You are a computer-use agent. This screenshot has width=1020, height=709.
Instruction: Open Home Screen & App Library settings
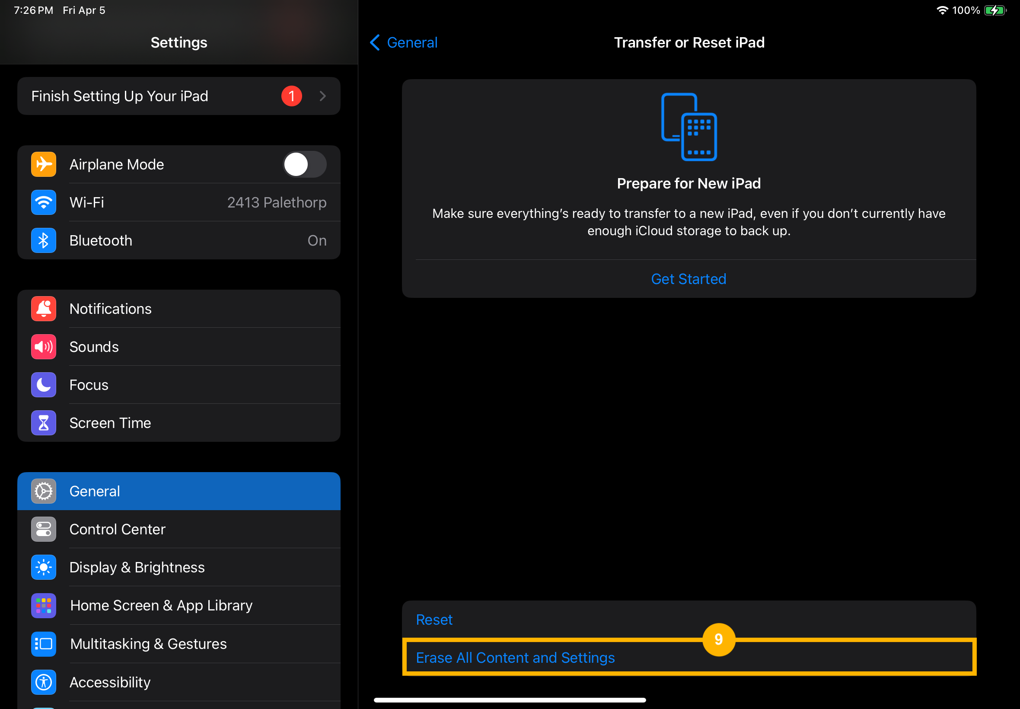pyautogui.click(x=179, y=606)
